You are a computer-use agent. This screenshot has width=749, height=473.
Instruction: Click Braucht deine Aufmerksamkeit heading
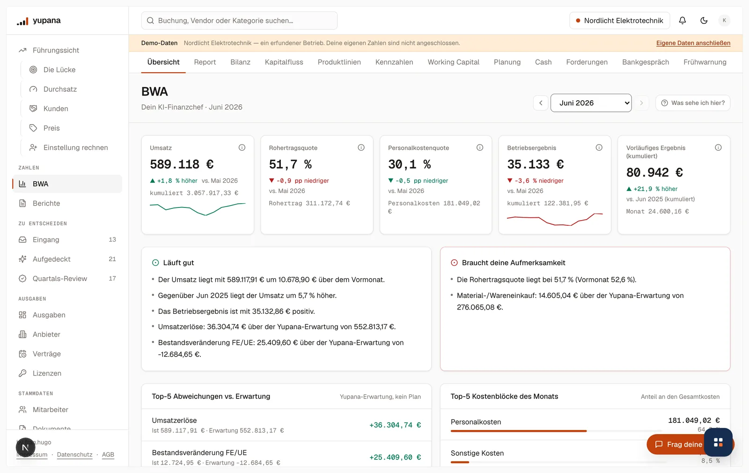[x=514, y=263]
